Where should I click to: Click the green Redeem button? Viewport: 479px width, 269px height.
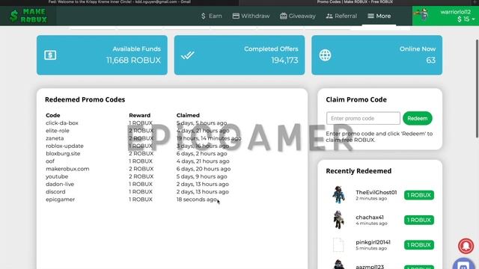(x=418, y=118)
